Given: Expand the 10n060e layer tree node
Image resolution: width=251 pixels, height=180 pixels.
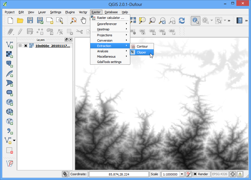Looking at the screenshot, I should point(20,46).
